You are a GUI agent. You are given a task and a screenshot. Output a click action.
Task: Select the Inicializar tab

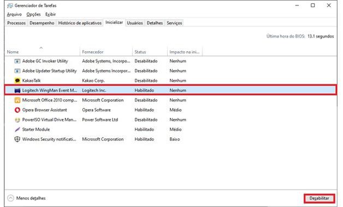tap(114, 22)
